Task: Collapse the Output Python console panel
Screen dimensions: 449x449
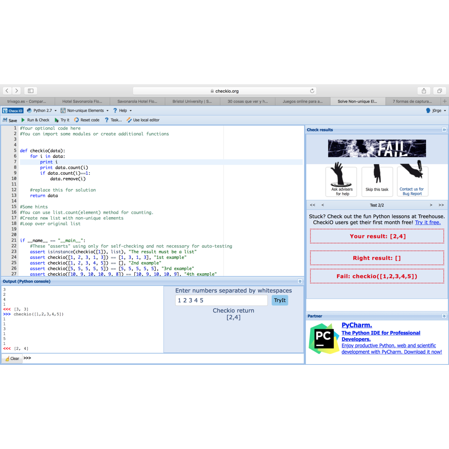Action: (x=300, y=281)
